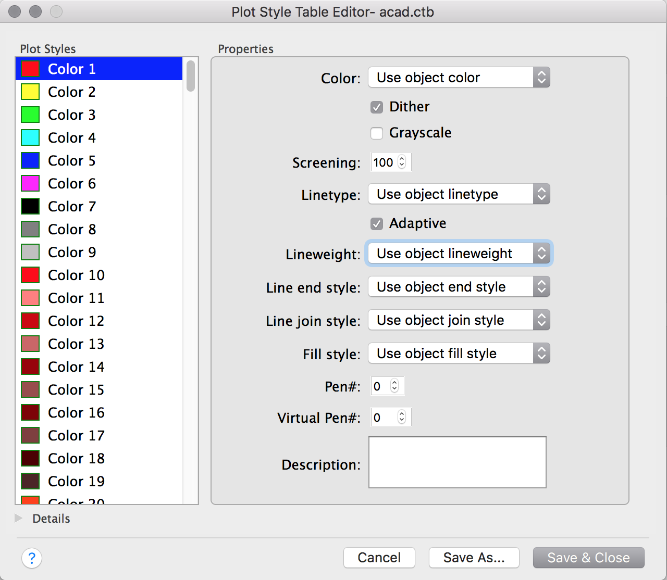The image size is (667, 580).
Task: Click the red swatch next to Color 1
Action: click(30, 68)
